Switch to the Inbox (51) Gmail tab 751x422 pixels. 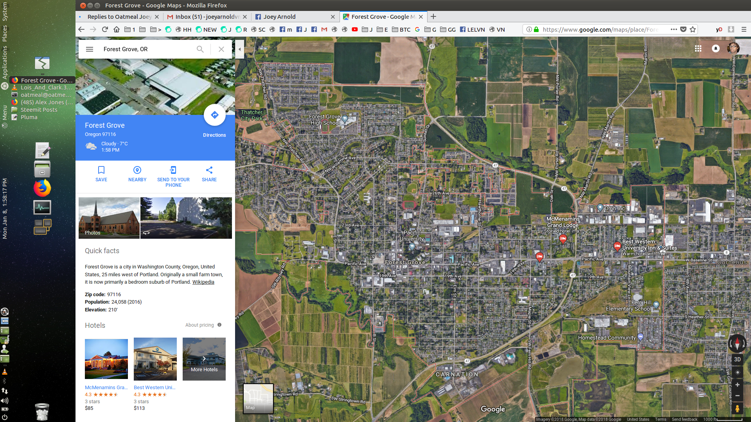207,17
